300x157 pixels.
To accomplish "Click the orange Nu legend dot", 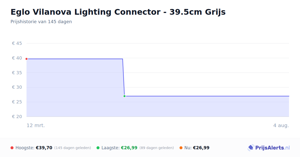I will coord(181,148).
